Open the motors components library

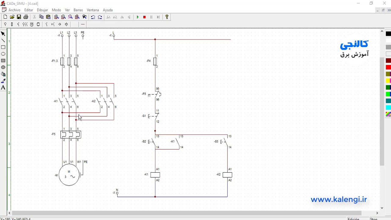click(32, 24)
